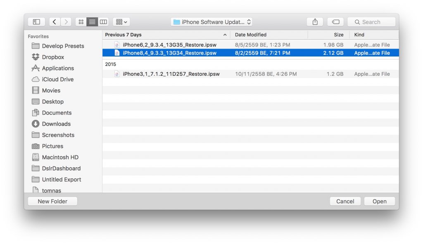Navigate back using the back arrow
The width and height of the screenshot is (423, 244).
tap(54, 21)
